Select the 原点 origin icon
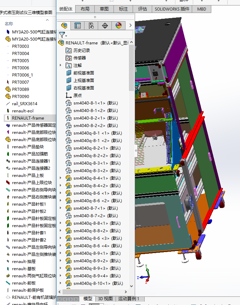240x305 pixels. click(68, 95)
